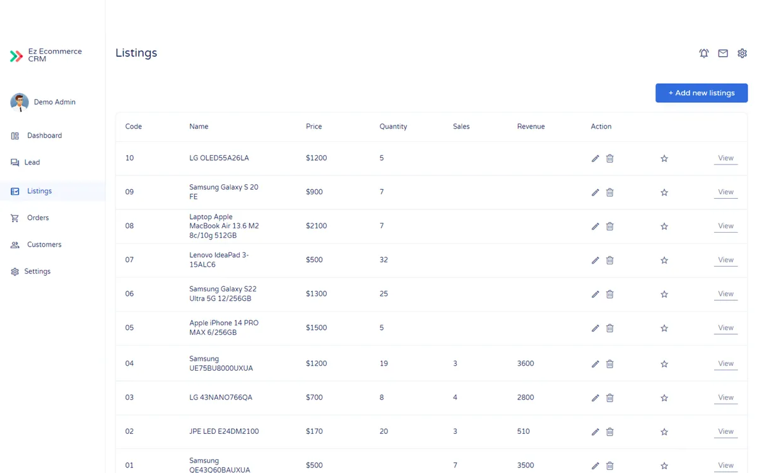Image resolution: width=757 pixels, height=473 pixels.
Task: View the Samsung UE75BU8000UXUA listing
Action: pos(725,364)
